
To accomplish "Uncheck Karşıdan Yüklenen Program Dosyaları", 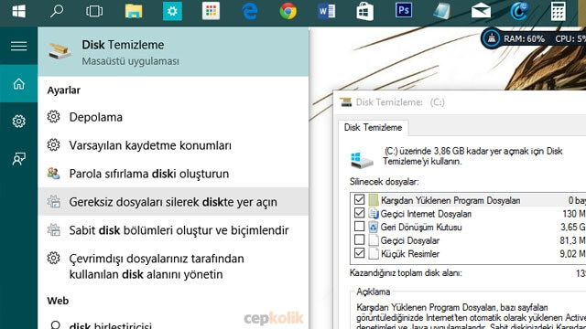I will pos(359,199).
